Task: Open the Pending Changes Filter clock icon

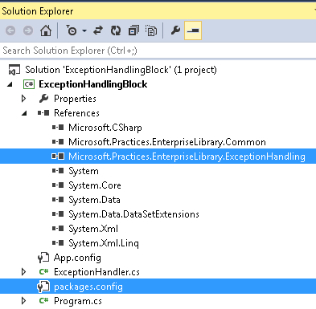Action: (72, 30)
